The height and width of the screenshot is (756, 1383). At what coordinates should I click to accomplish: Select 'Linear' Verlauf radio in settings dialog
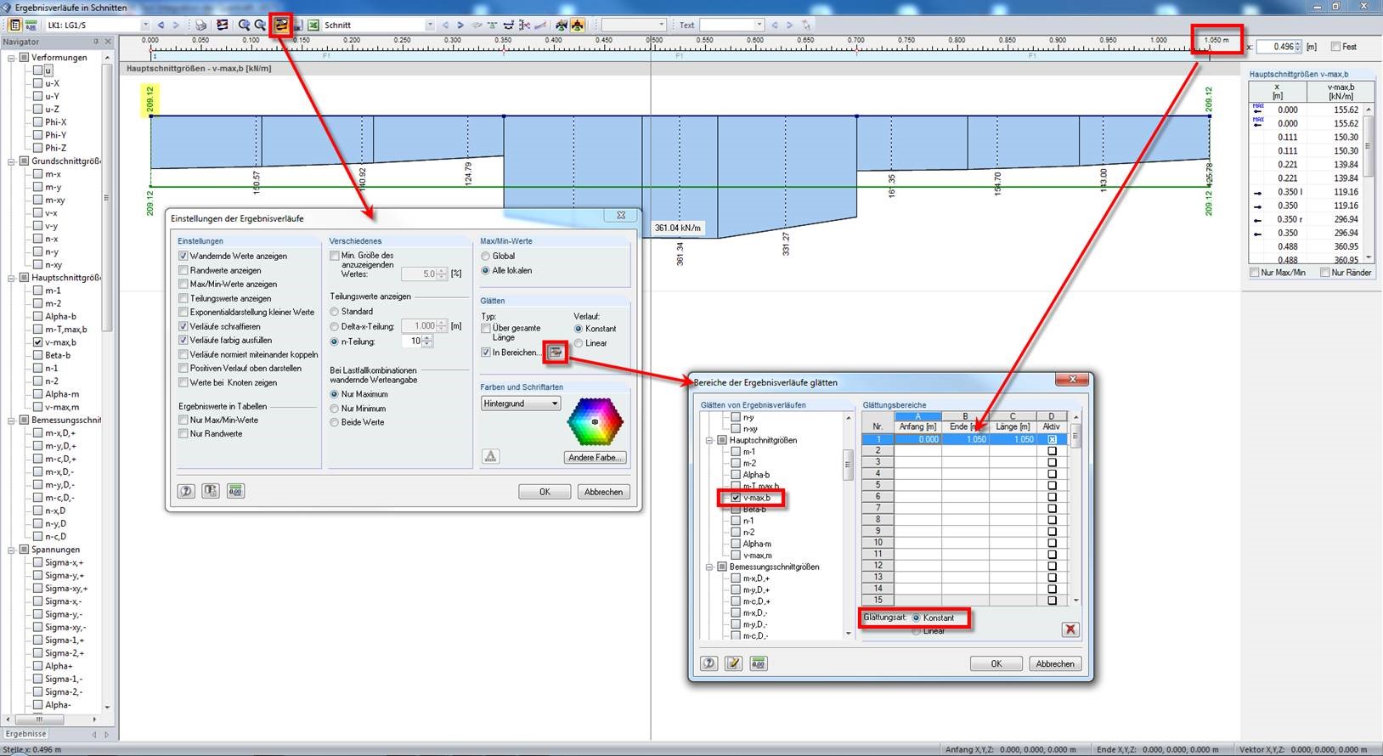click(579, 343)
